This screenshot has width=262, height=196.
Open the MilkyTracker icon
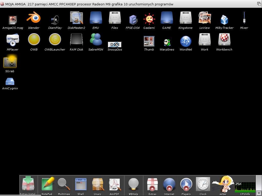click(224, 20)
